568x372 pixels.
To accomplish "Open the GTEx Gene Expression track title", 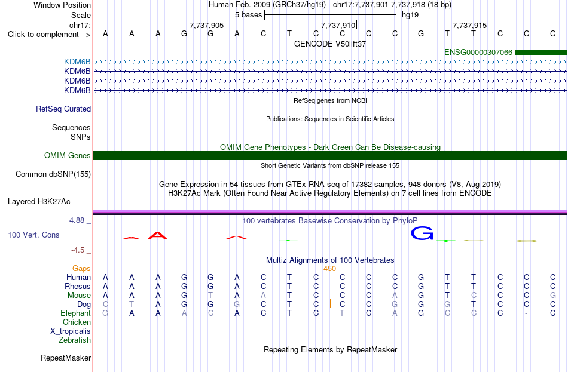I will (330, 184).
